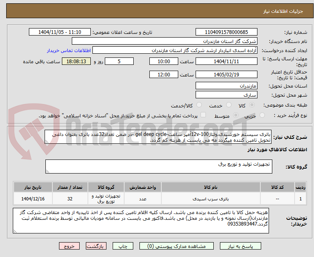Click the طبقه بندی موضوعی label
314x257 pixels.
(285, 105)
